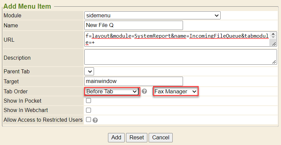This screenshot has height=145, width=281.
Task: Open the Before Tab order dropdown
Action: coord(112,91)
